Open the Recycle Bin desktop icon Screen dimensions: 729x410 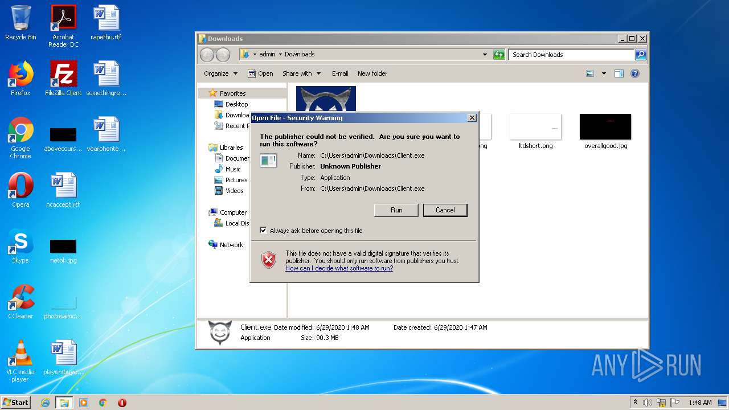21,23
